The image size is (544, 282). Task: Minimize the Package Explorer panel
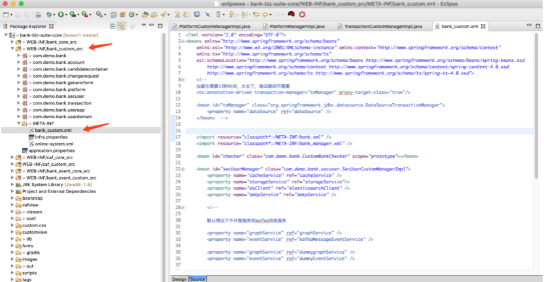pyautogui.click(x=150, y=26)
